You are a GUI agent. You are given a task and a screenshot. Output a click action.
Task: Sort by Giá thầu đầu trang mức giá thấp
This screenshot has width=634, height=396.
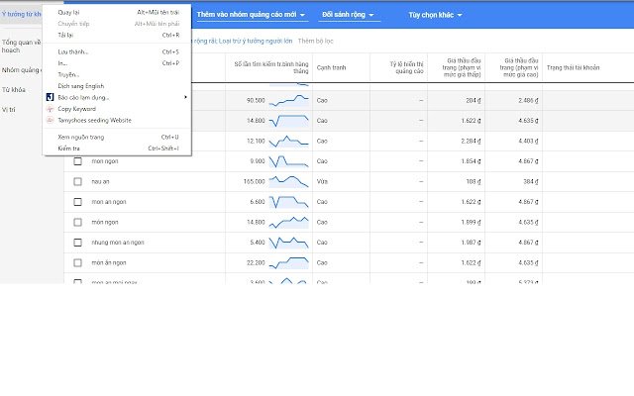[x=462, y=67]
